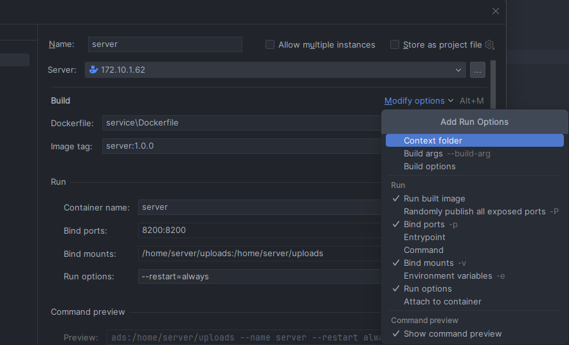The width and height of the screenshot is (569, 345).
Task: Check Store as project file
Action: click(x=395, y=44)
